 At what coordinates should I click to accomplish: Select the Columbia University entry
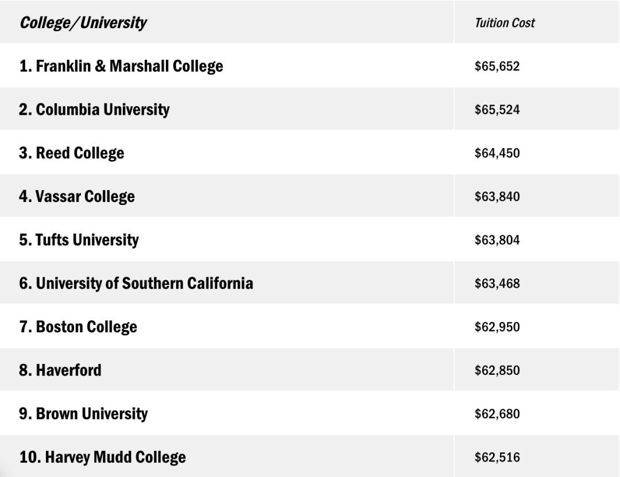coord(94,110)
